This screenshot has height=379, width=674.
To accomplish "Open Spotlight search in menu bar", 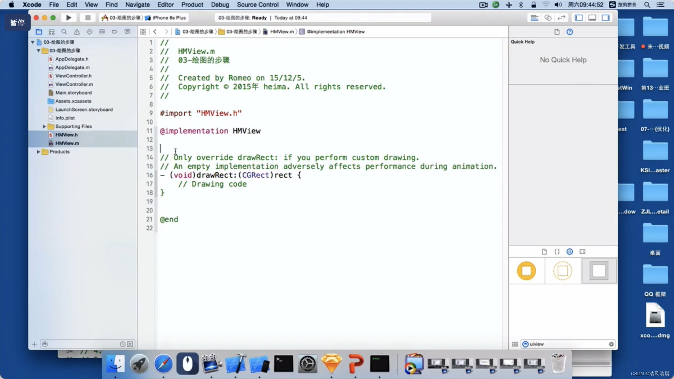I will coord(647,4).
